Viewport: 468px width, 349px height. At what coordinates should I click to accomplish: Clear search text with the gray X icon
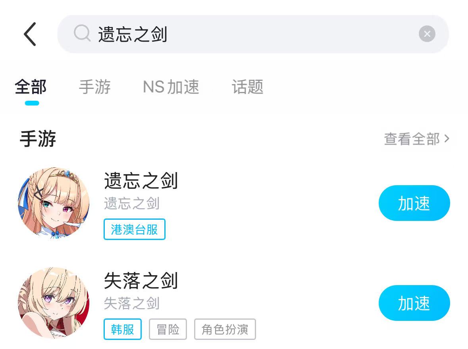pyautogui.click(x=427, y=34)
